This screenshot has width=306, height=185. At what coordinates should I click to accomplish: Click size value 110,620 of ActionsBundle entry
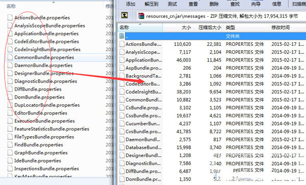tap(183, 44)
